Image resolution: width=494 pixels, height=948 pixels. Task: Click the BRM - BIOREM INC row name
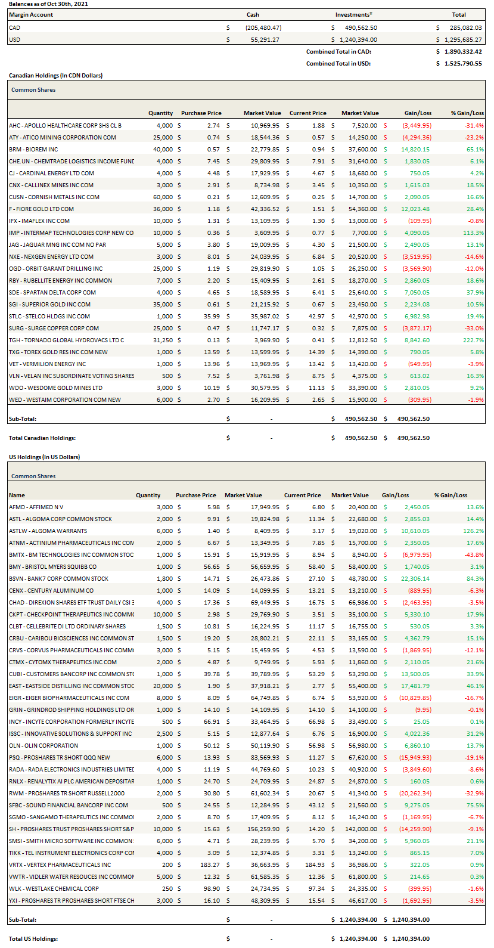click(34, 150)
